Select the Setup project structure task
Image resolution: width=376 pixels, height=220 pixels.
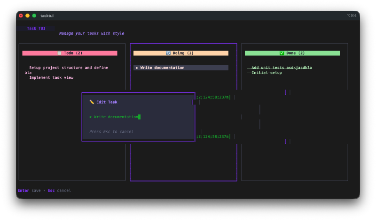tap(68, 68)
